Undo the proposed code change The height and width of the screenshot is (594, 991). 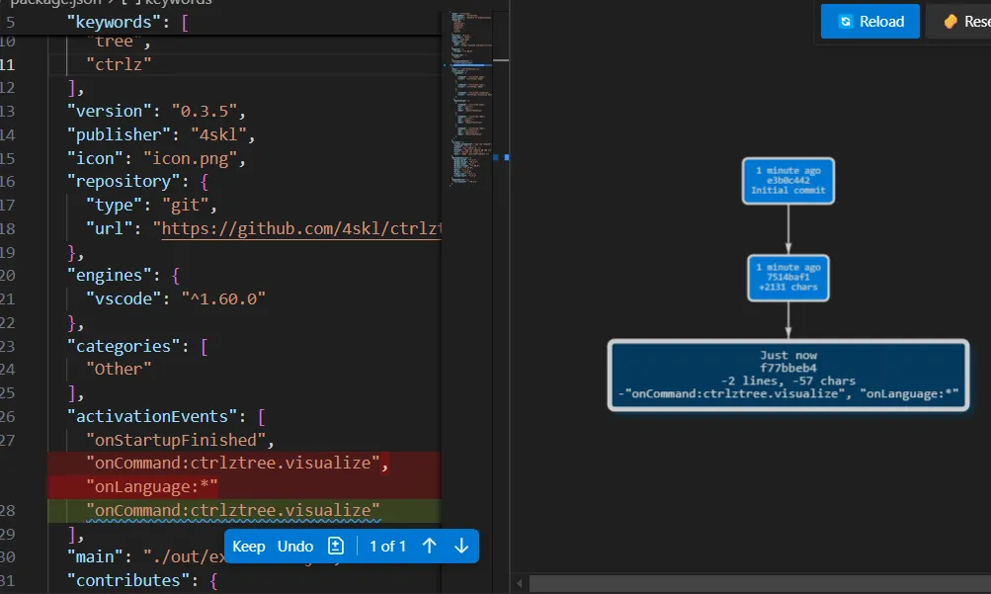[295, 546]
